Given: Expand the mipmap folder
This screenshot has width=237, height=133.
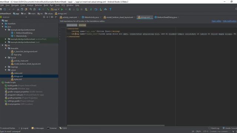Looking at the screenshot, I should click(x=6, y=67).
